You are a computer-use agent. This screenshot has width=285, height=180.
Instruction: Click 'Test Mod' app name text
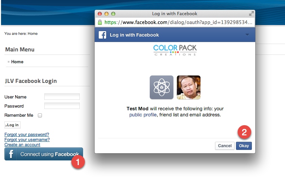point(137,109)
